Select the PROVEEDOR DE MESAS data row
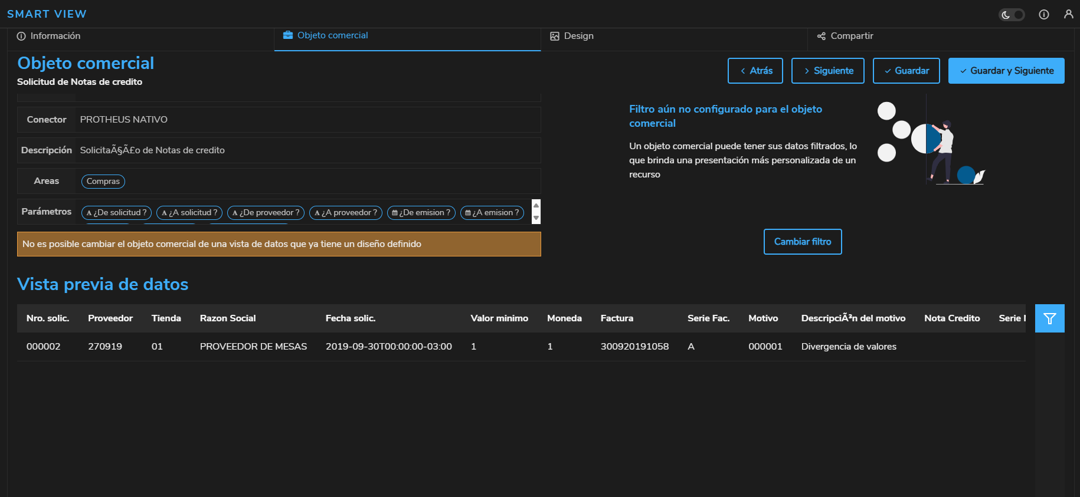Viewport: 1080px width, 497px height. 253,347
